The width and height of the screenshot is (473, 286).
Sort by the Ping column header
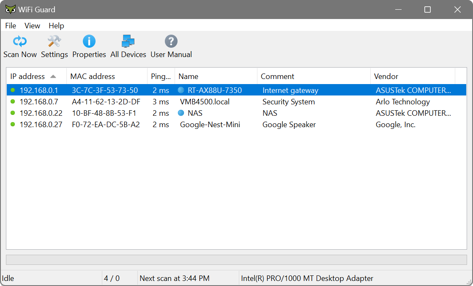pos(161,76)
